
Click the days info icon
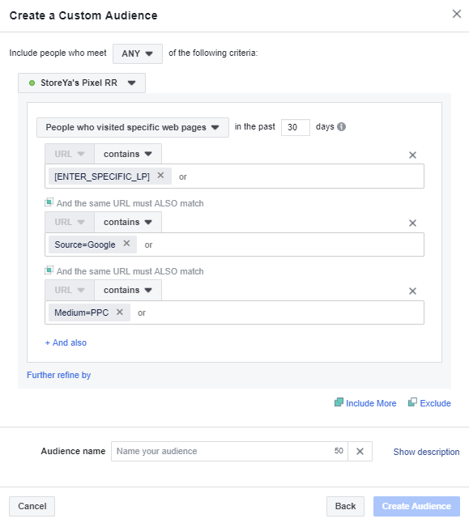[342, 127]
